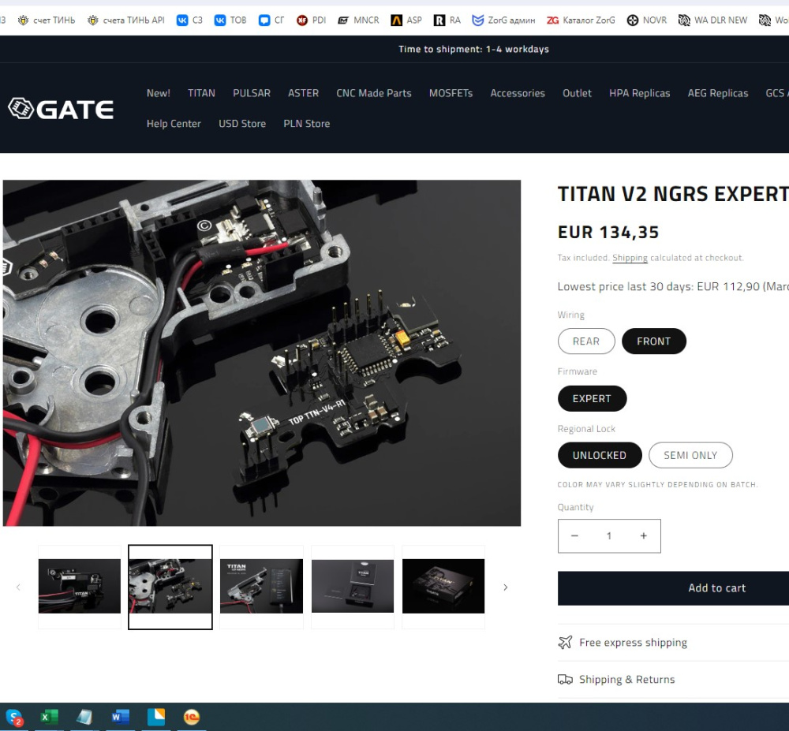The width and height of the screenshot is (789, 731).
Task: Open Word from the taskbar
Action: (120, 717)
